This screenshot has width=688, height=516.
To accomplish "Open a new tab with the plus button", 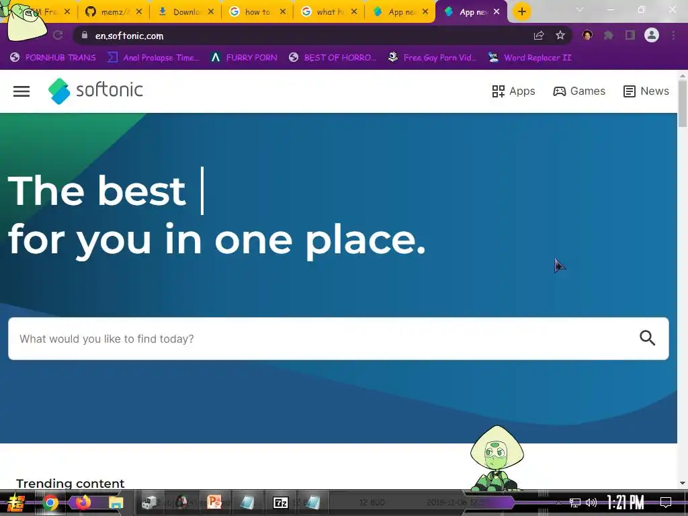I will (x=521, y=12).
